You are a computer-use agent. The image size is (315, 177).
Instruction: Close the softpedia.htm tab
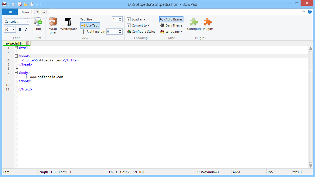coord(28,43)
